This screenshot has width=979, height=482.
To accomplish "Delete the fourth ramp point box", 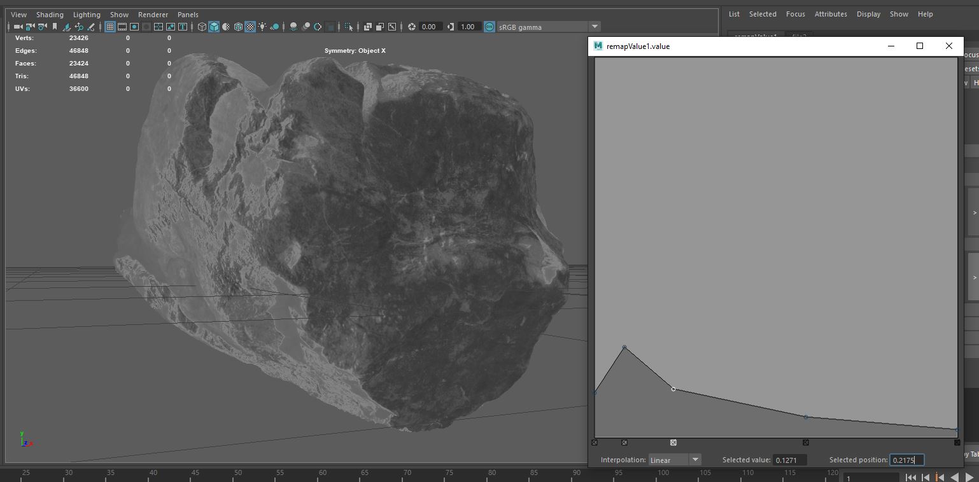I will pos(806,443).
